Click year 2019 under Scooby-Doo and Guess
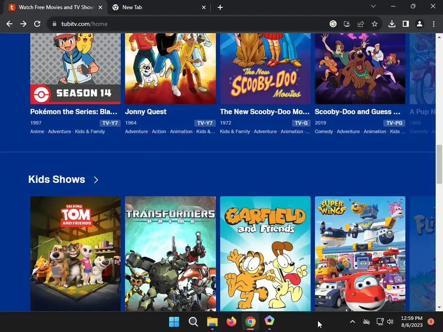Viewport: 443px width, 332px height. tap(321, 123)
